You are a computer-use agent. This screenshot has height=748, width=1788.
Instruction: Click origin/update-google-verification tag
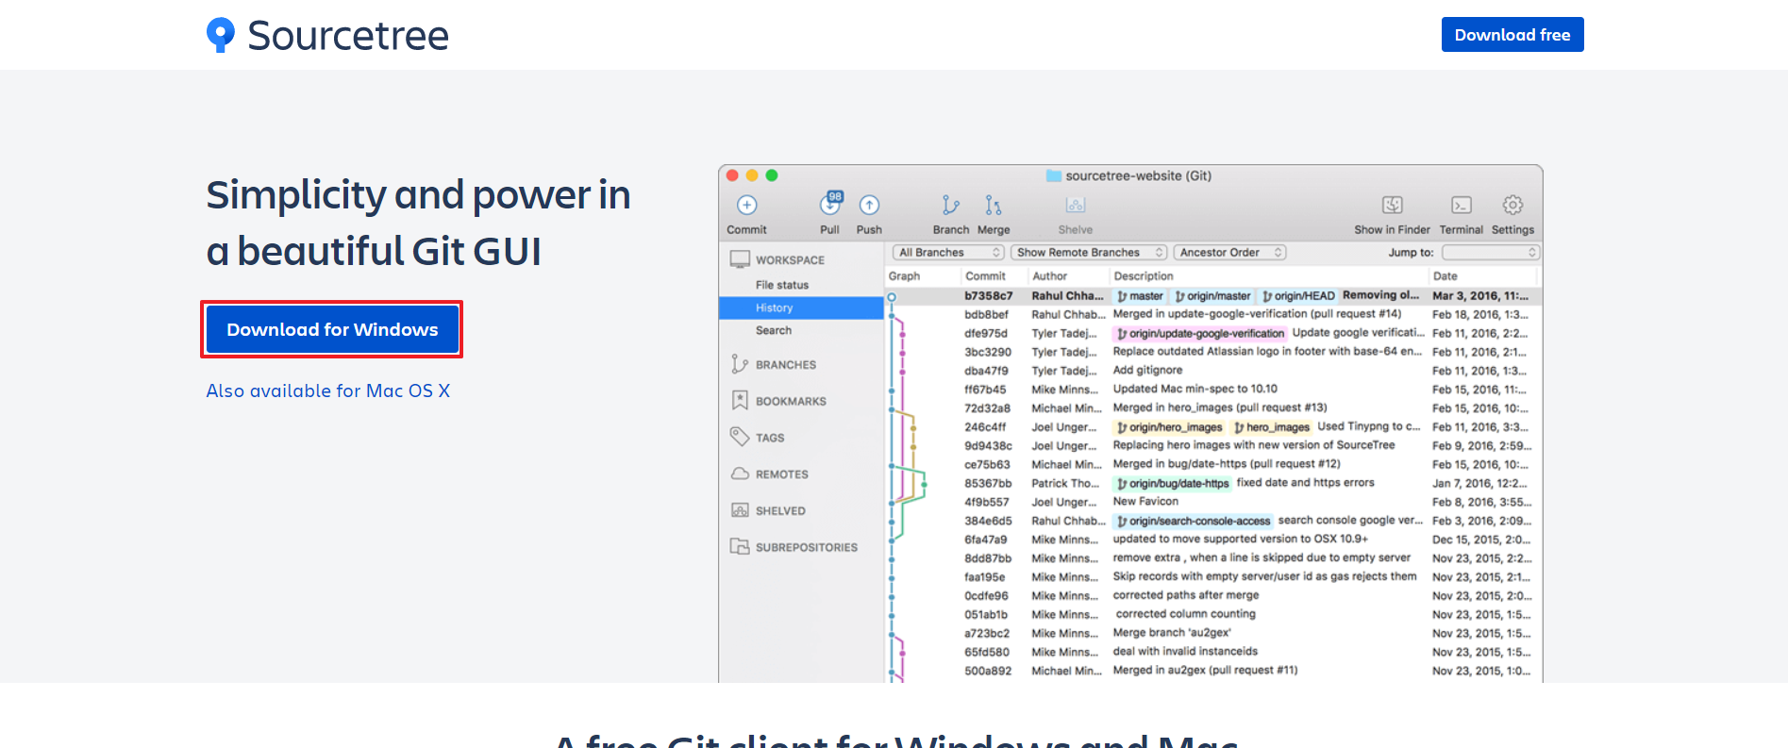(x=1200, y=334)
